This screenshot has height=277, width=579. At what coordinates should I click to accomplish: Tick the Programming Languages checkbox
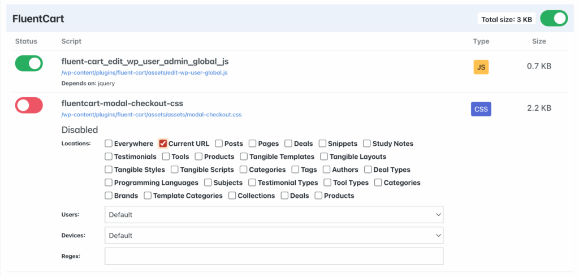(109, 183)
